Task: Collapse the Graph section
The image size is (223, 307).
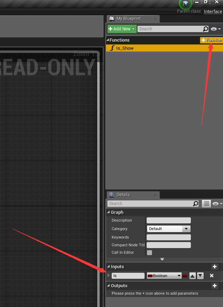Action: tap(108, 212)
